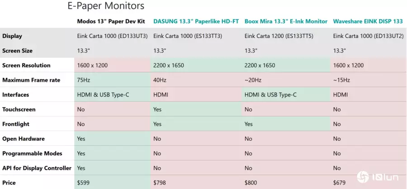Click the $599 price cell
Image resolution: width=407 pixels, height=189 pixels.
tap(113, 183)
